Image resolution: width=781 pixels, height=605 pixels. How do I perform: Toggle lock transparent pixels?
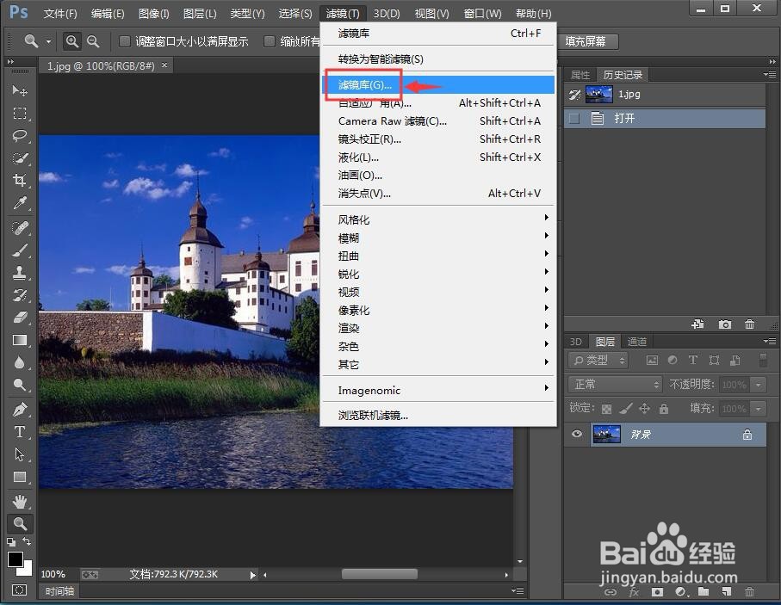[606, 409]
